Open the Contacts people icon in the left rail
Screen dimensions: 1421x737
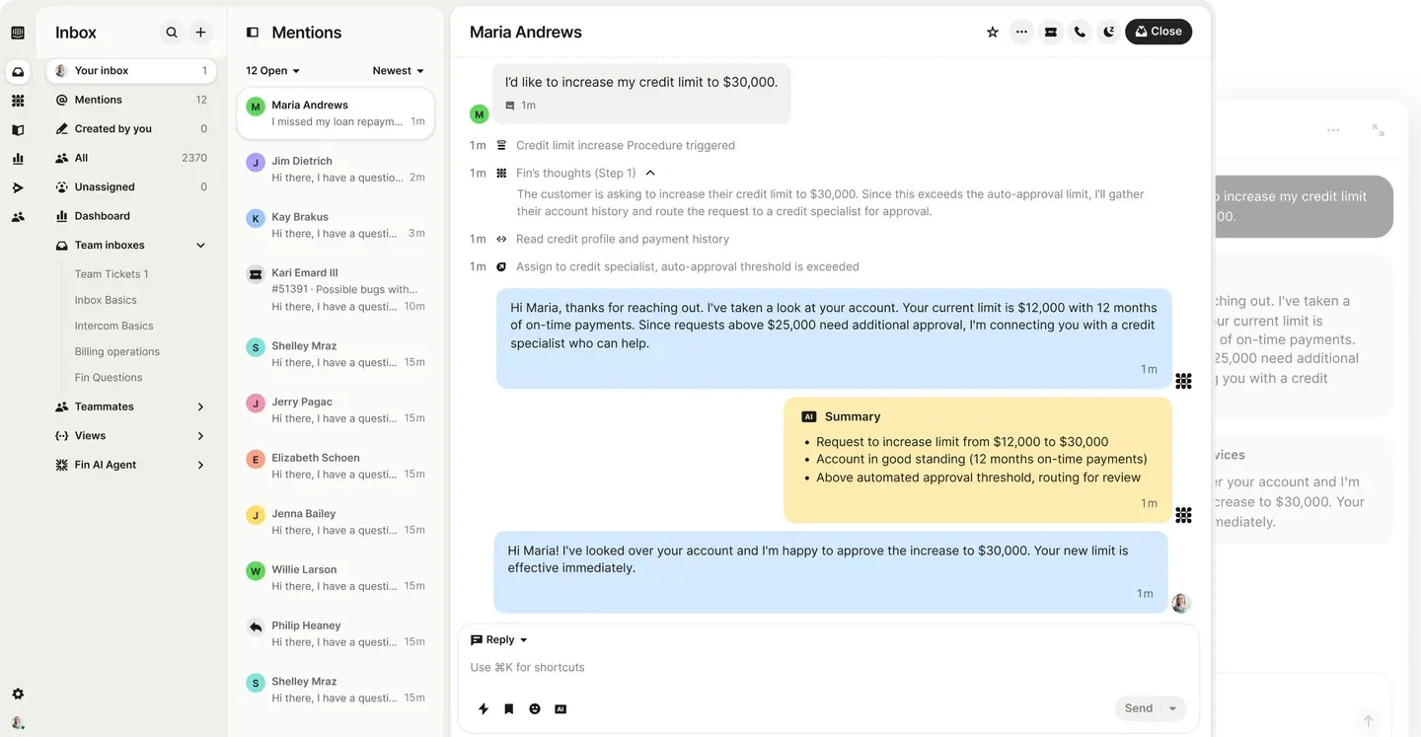tap(18, 217)
